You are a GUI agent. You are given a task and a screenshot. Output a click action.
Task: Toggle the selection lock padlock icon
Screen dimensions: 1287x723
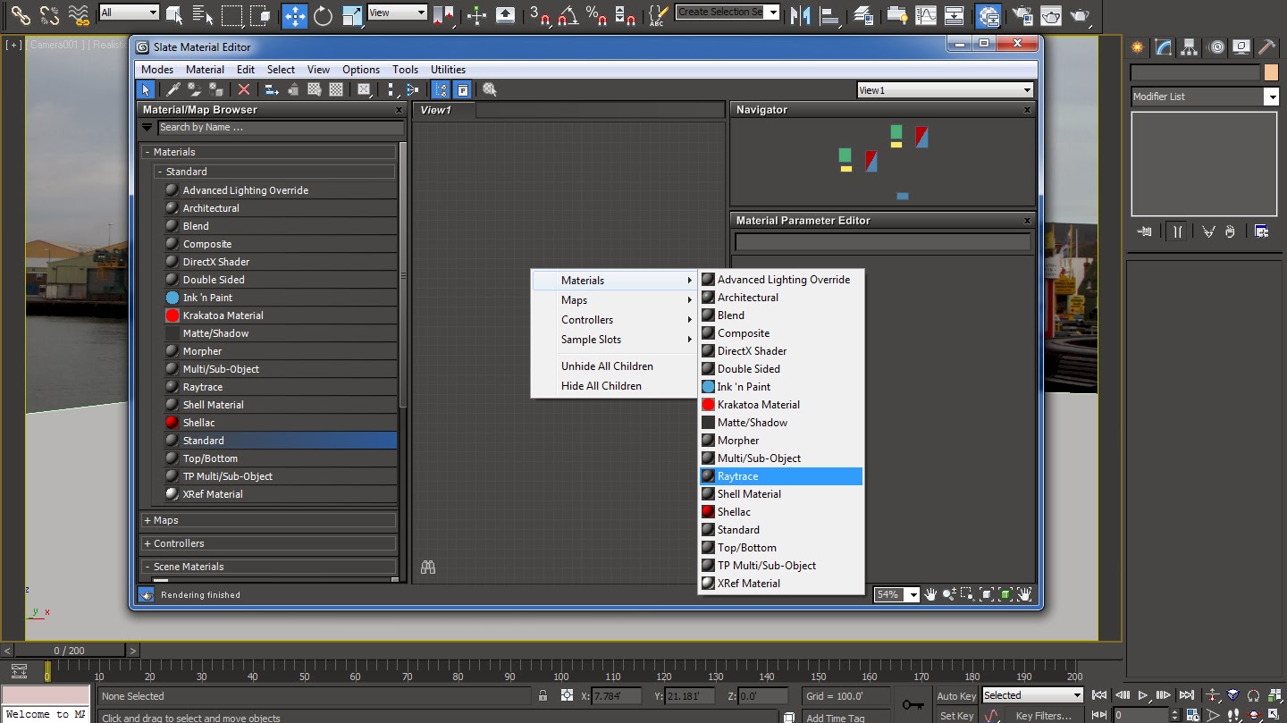(x=543, y=695)
